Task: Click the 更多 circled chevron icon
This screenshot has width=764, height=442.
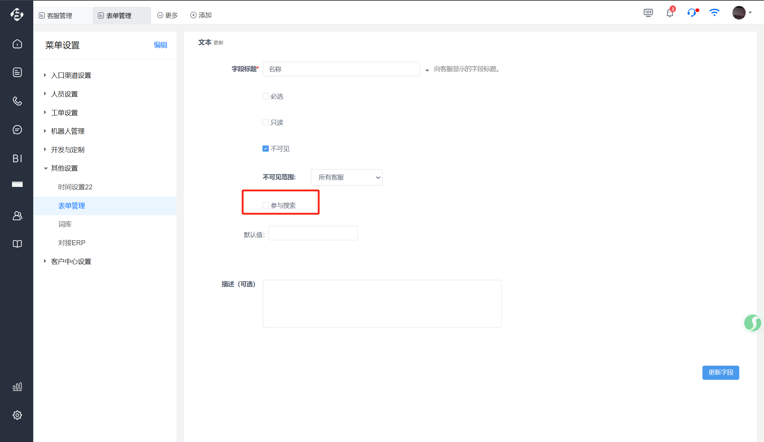Action: [x=160, y=15]
